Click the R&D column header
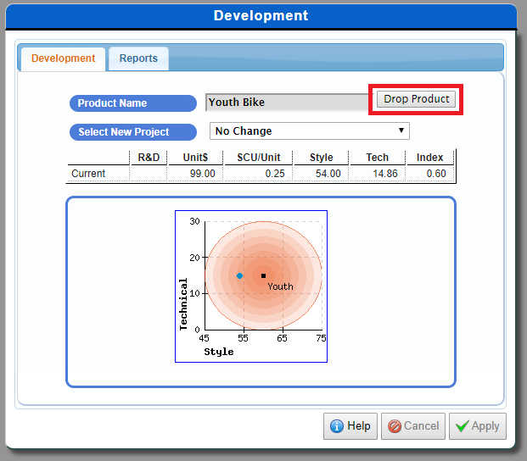The image size is (527, 461). (148, 158)
